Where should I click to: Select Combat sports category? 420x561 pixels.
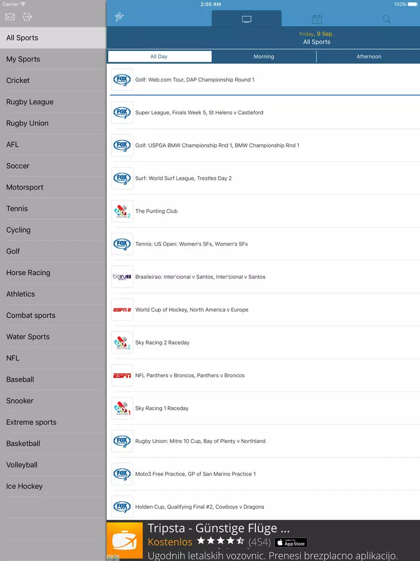click(53, 316)
